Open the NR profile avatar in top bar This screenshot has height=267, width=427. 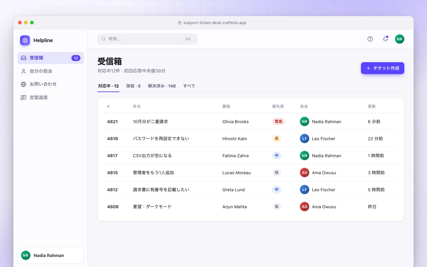click(400, 39)
